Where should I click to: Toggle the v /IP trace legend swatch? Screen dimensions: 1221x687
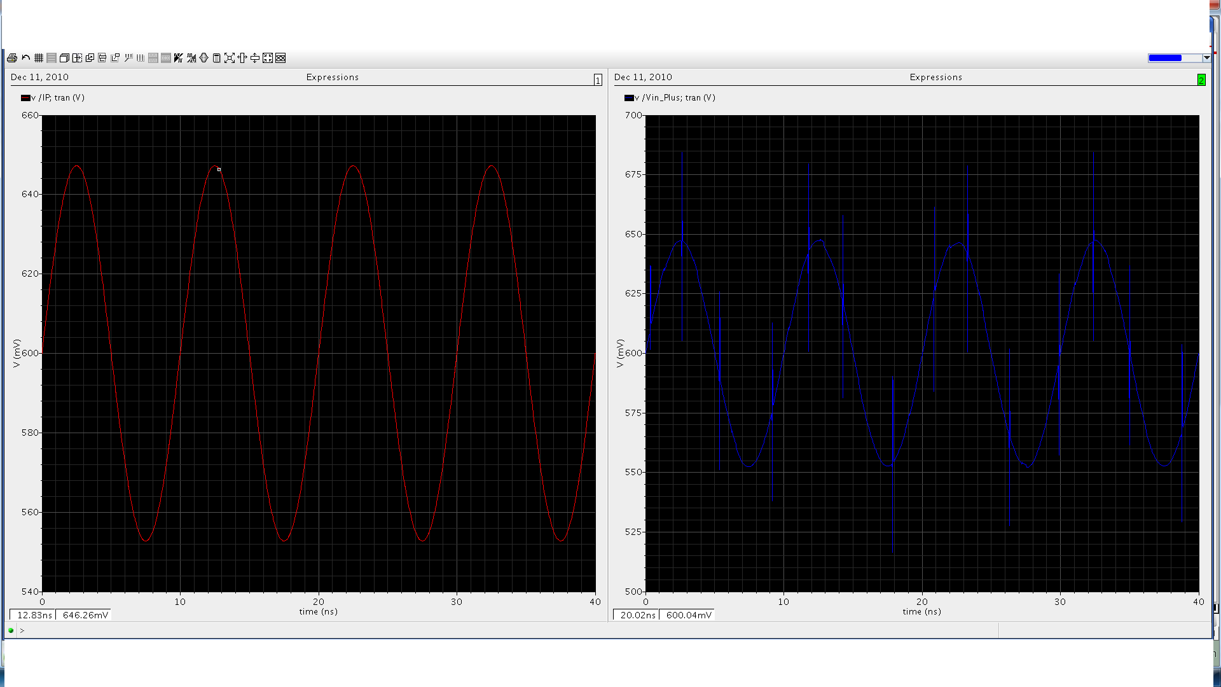click(25, 98)
